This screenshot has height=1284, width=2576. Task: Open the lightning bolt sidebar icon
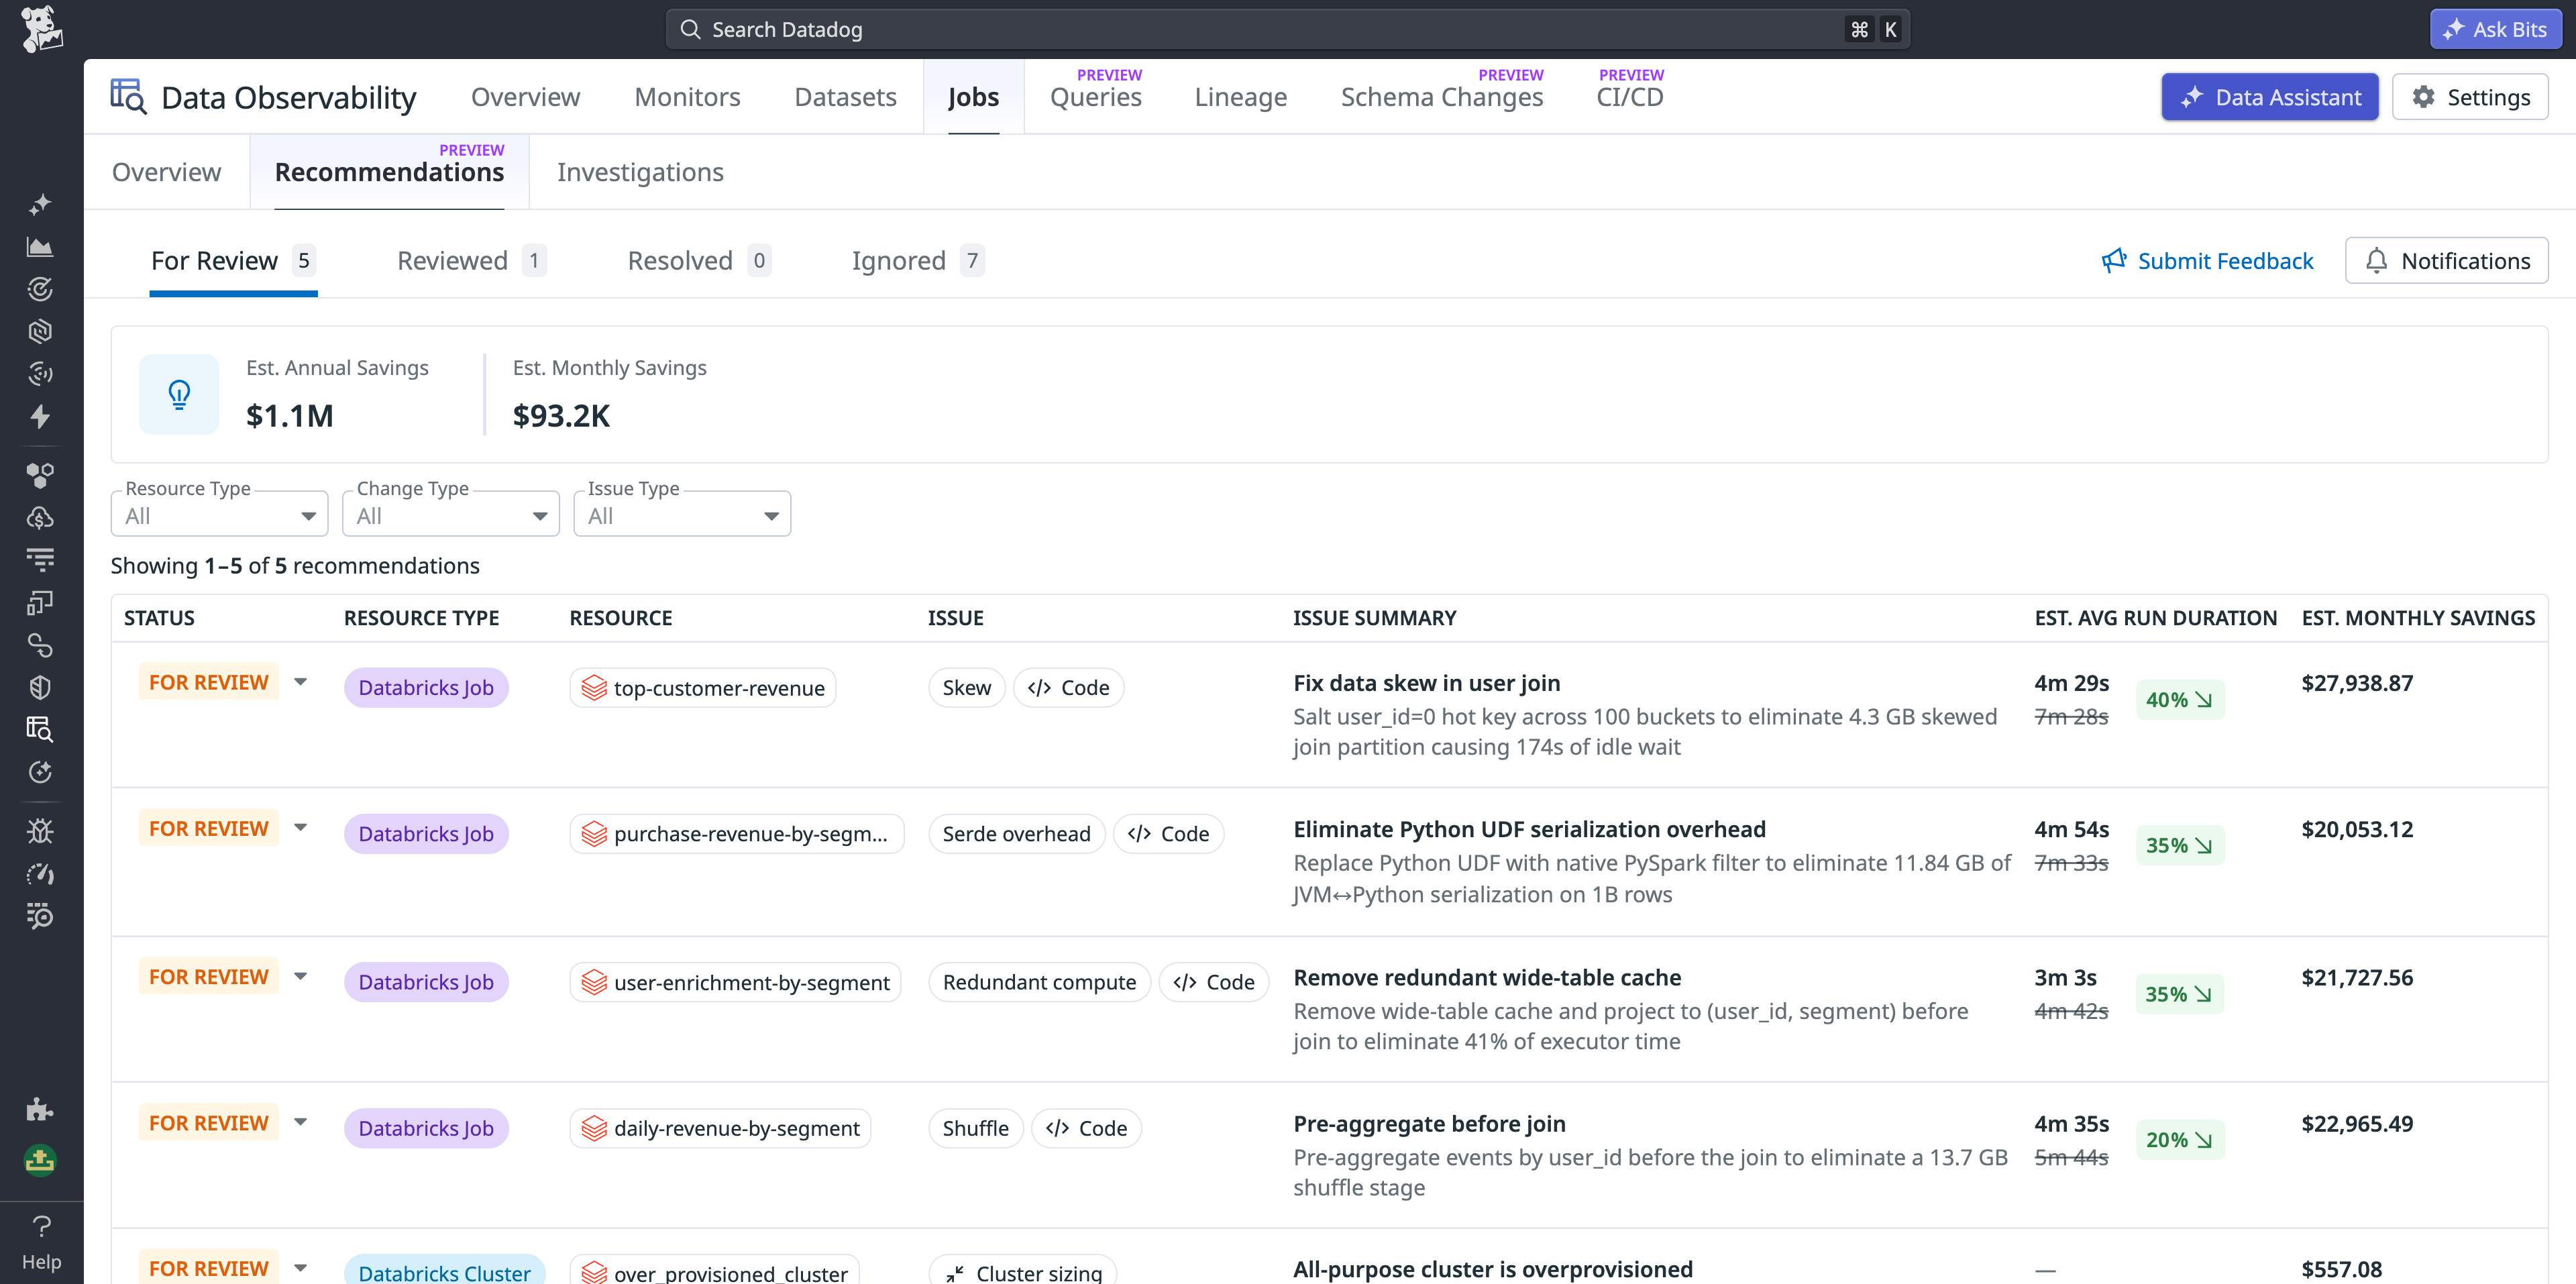coord(40,416)
